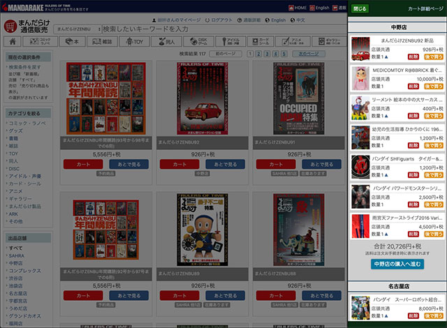
Task: Open quantity arrow for まんだらけZENBU92 cart item
Action: (x=386, y=57)
